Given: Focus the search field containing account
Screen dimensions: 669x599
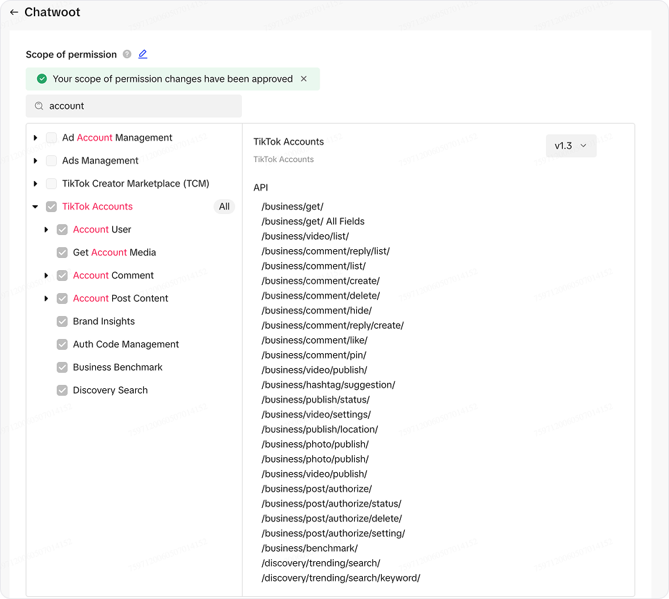Looking at the screenshot, I should click(134, 106).
